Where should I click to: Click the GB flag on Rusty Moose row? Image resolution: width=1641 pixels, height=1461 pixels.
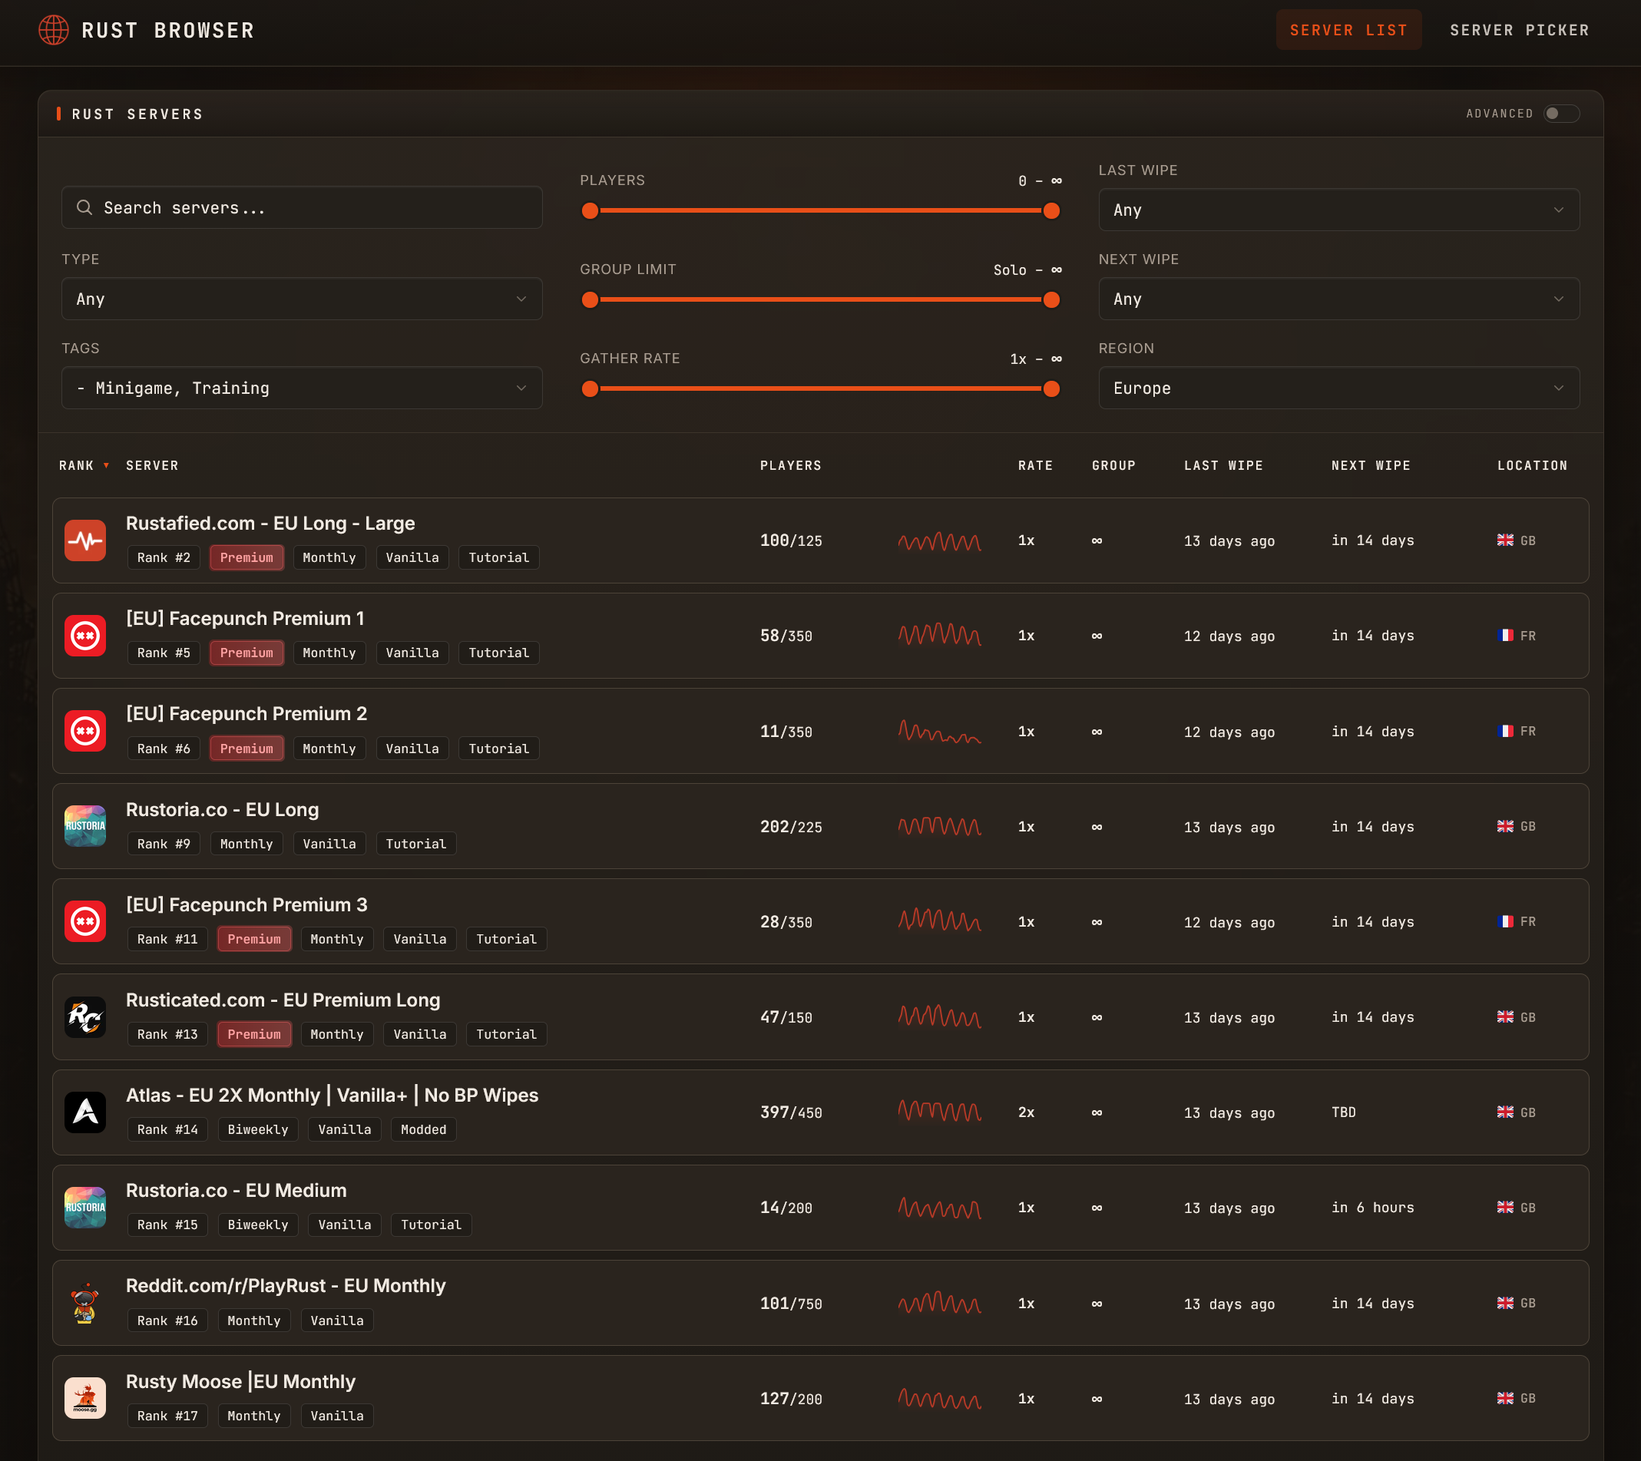point(1505,1398)
